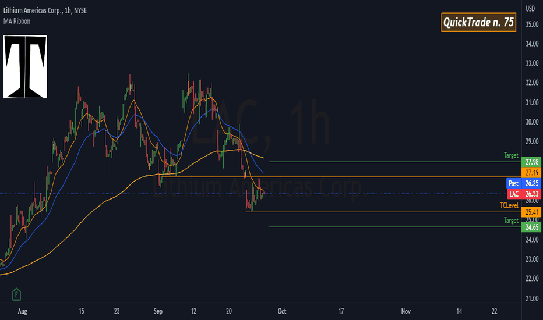Image resolution: width=543 pixels, height=320 pixels.
Task: Click the QuickTrade n. 75 label
Action: 478,23
